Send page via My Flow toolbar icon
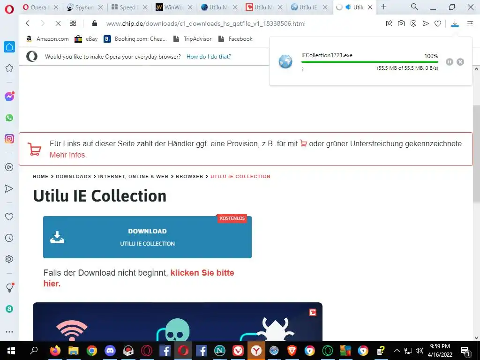The width and height of the screenshot is (480, 360). pos(426,23)
